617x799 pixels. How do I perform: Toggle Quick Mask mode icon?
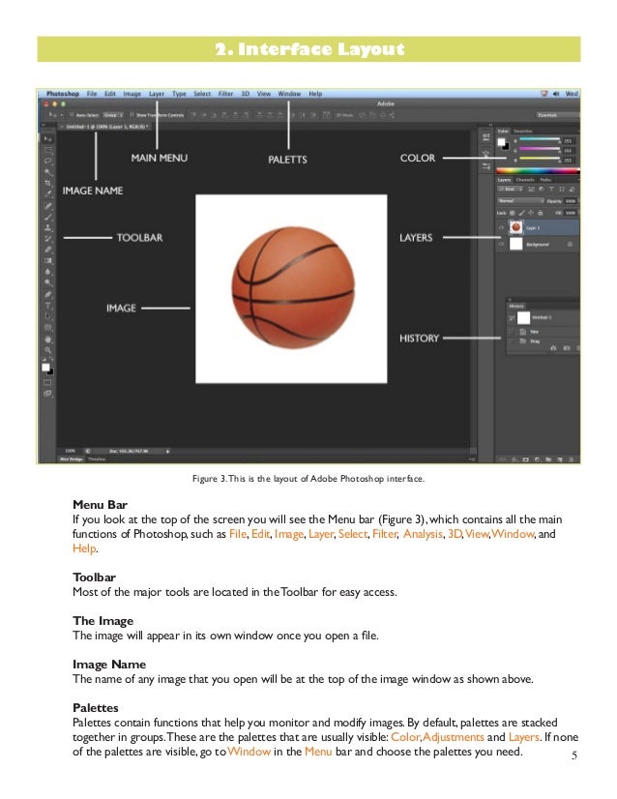(x=47, y=382)
